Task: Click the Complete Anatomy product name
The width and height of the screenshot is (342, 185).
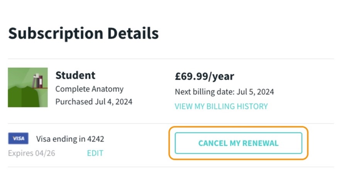Action: (90, 89)
